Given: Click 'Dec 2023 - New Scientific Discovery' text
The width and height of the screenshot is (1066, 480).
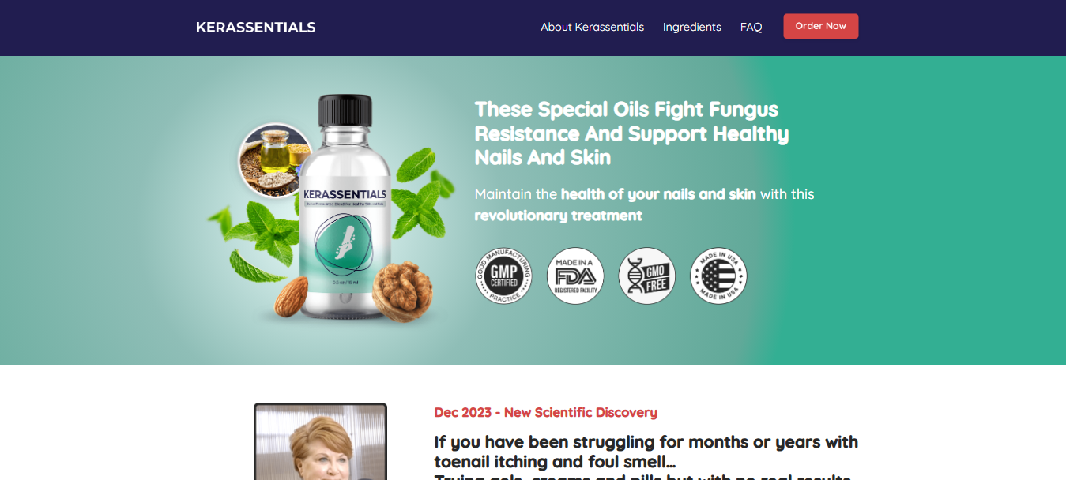Looking at the screenshot, I should pyautogui.click(x=545, y=412).
